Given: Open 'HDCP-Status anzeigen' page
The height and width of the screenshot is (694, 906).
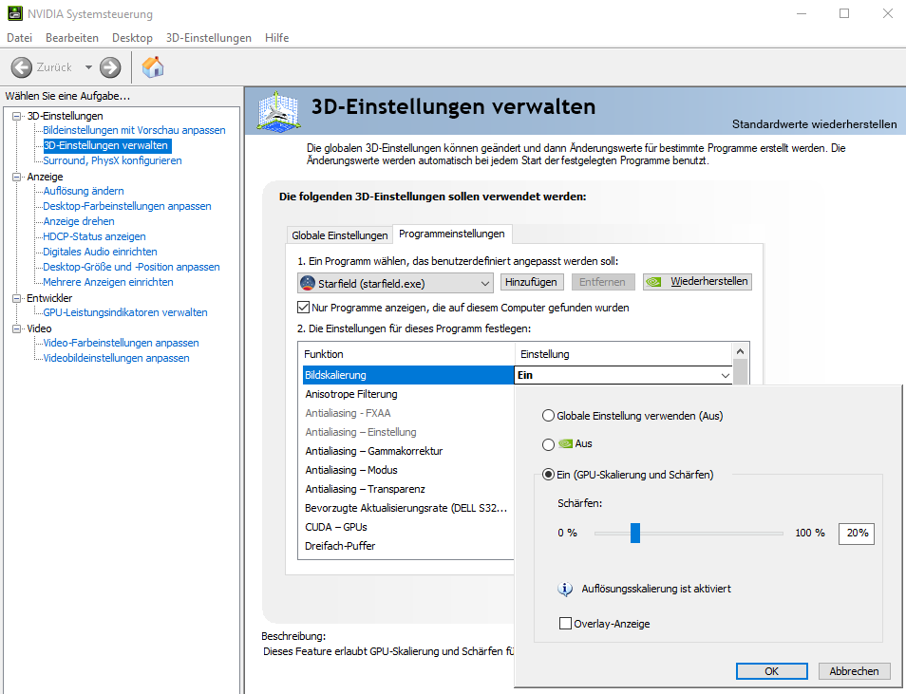Looking at the screenshot, I should 94,236.
